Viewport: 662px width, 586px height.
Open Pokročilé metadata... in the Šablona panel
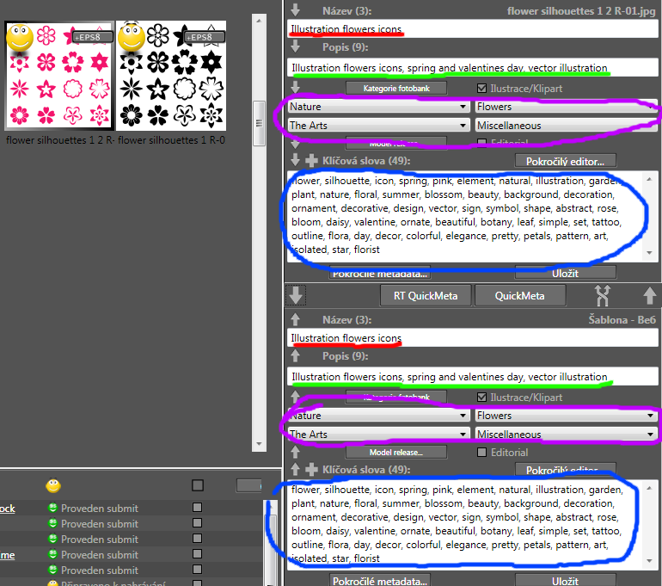pos(379,581)
